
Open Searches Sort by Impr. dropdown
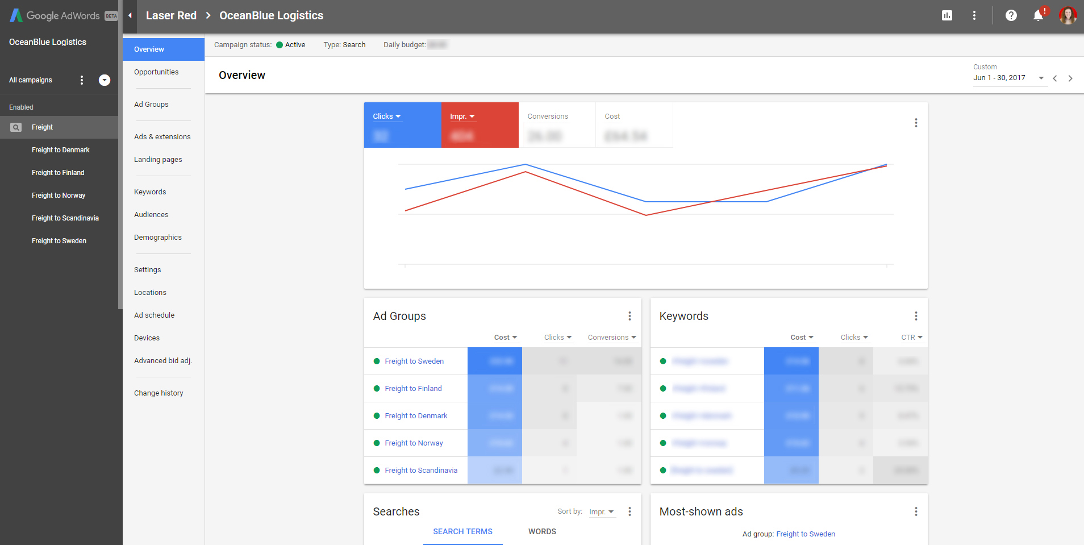tap(602, 512)
